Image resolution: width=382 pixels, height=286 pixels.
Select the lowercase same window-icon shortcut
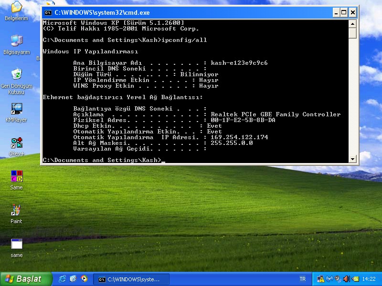click(x=16, y=248)
